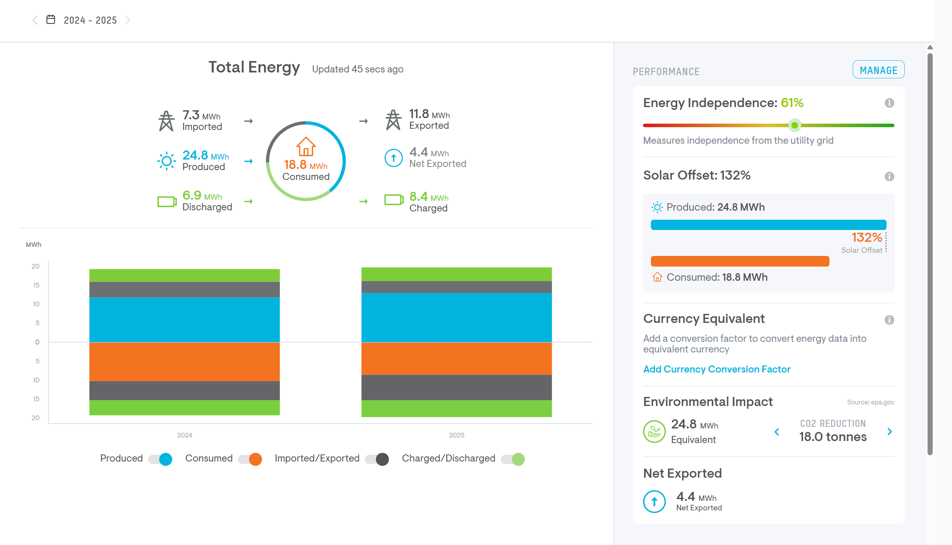The width and height of the screenshot is (952, 545).
Task: Disable the Imported/Exported chart series
Action: click(x=377, y=459)
